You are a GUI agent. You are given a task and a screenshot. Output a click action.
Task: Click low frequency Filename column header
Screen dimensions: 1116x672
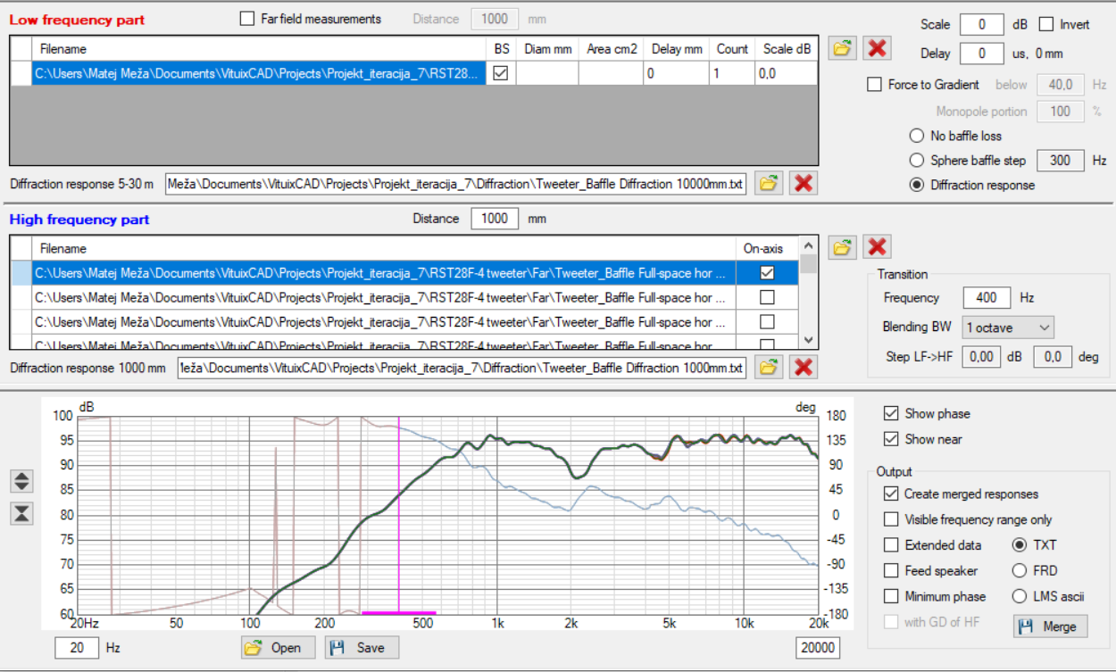tap(259, 49)
